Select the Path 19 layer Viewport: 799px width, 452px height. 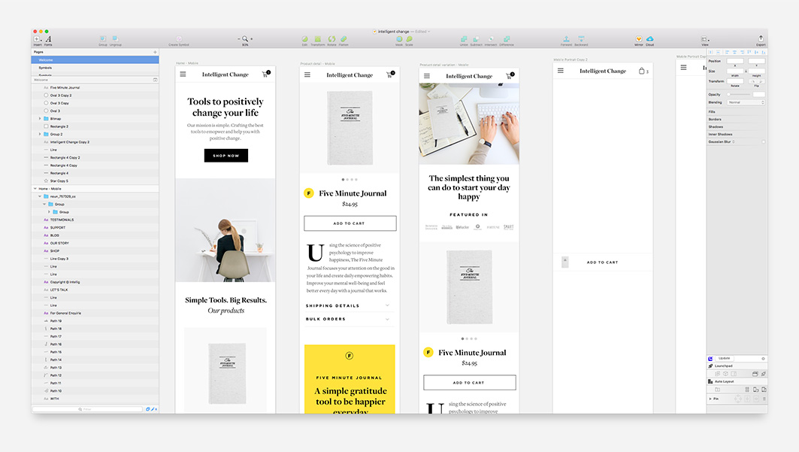point(95,321)
